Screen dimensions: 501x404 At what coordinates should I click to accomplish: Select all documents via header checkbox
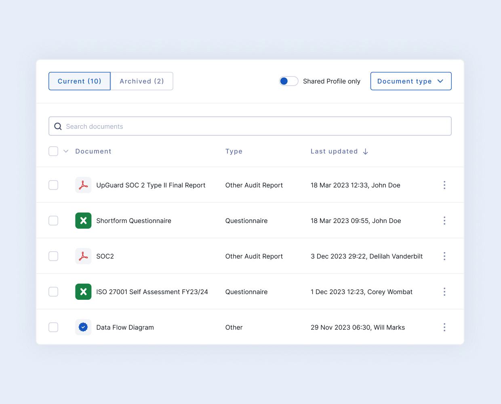point(53,151)
